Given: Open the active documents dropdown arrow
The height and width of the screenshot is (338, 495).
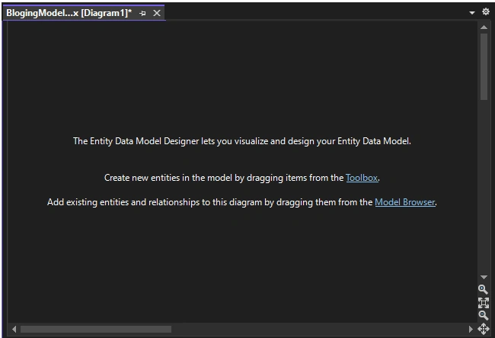Looking at the screenshot, I should (472, 13).
